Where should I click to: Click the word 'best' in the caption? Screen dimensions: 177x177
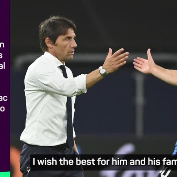click(86, 161)
